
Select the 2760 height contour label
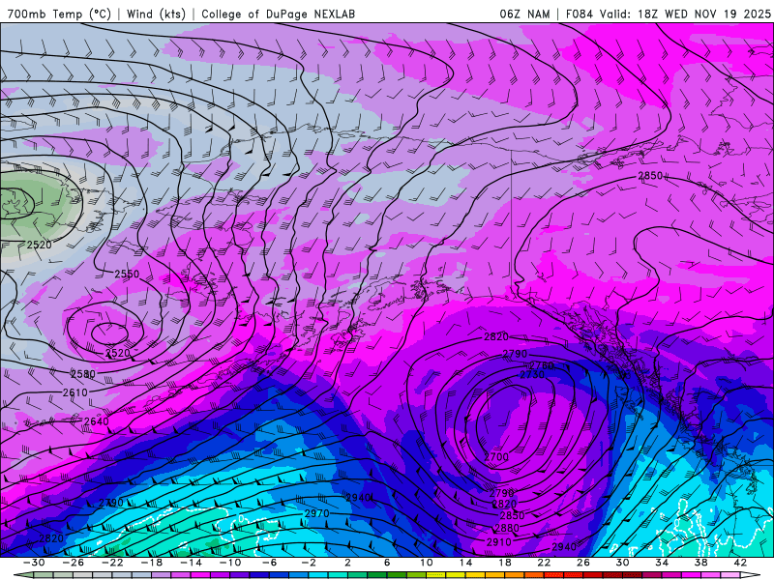542,365
